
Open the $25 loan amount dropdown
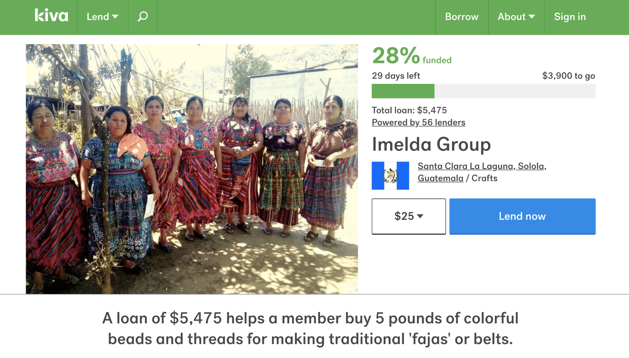[x=408, y=216]
